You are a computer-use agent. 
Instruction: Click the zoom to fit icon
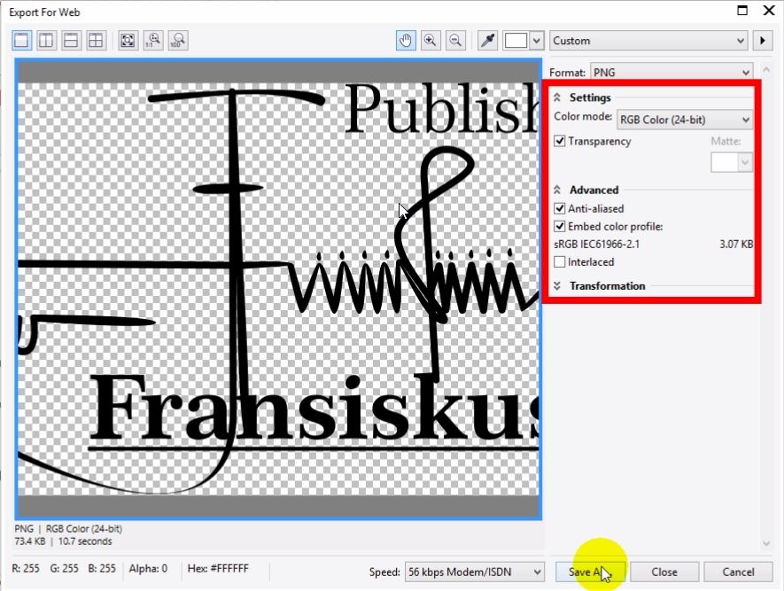point(128,41)
